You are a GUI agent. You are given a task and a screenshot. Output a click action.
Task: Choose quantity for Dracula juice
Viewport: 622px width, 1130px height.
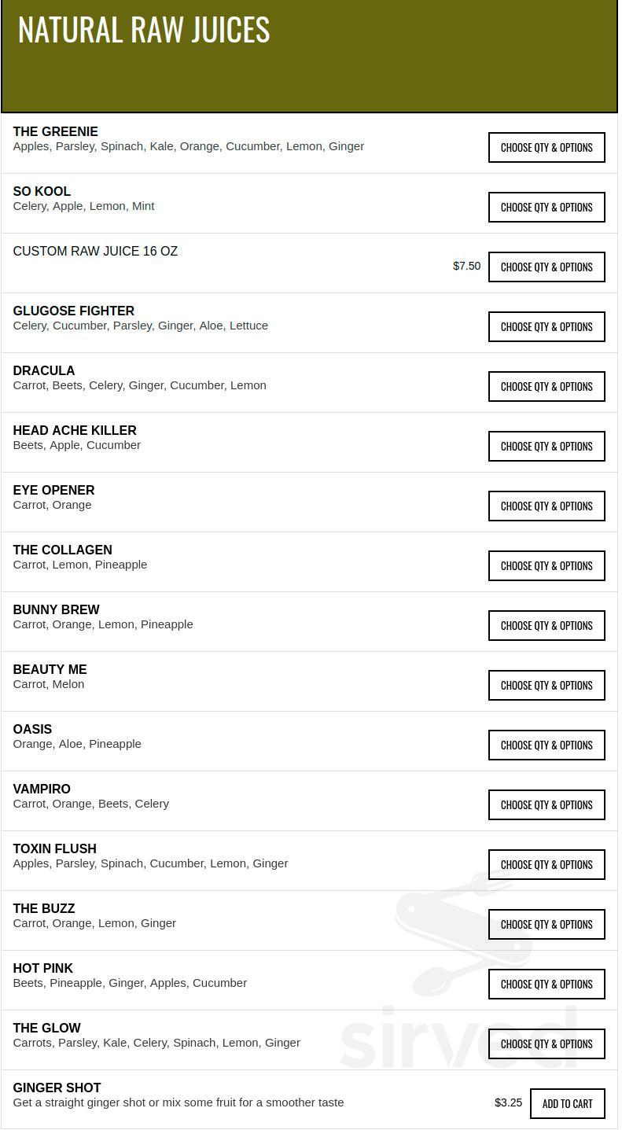(x=547, y=387)
